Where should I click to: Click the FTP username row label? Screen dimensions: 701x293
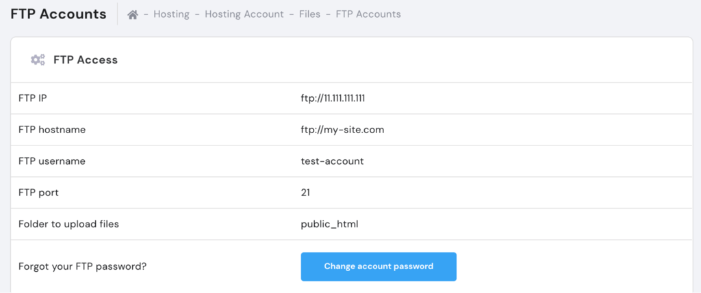pos(52,161)
